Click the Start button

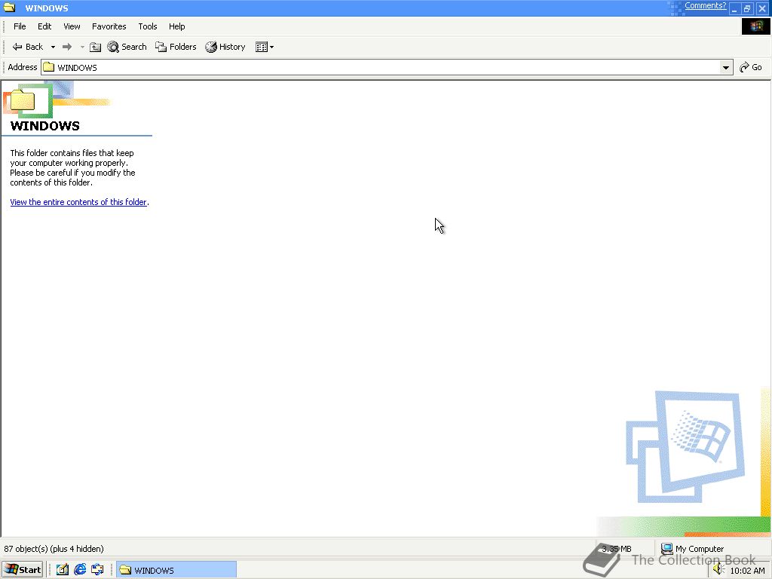point(23,570)
